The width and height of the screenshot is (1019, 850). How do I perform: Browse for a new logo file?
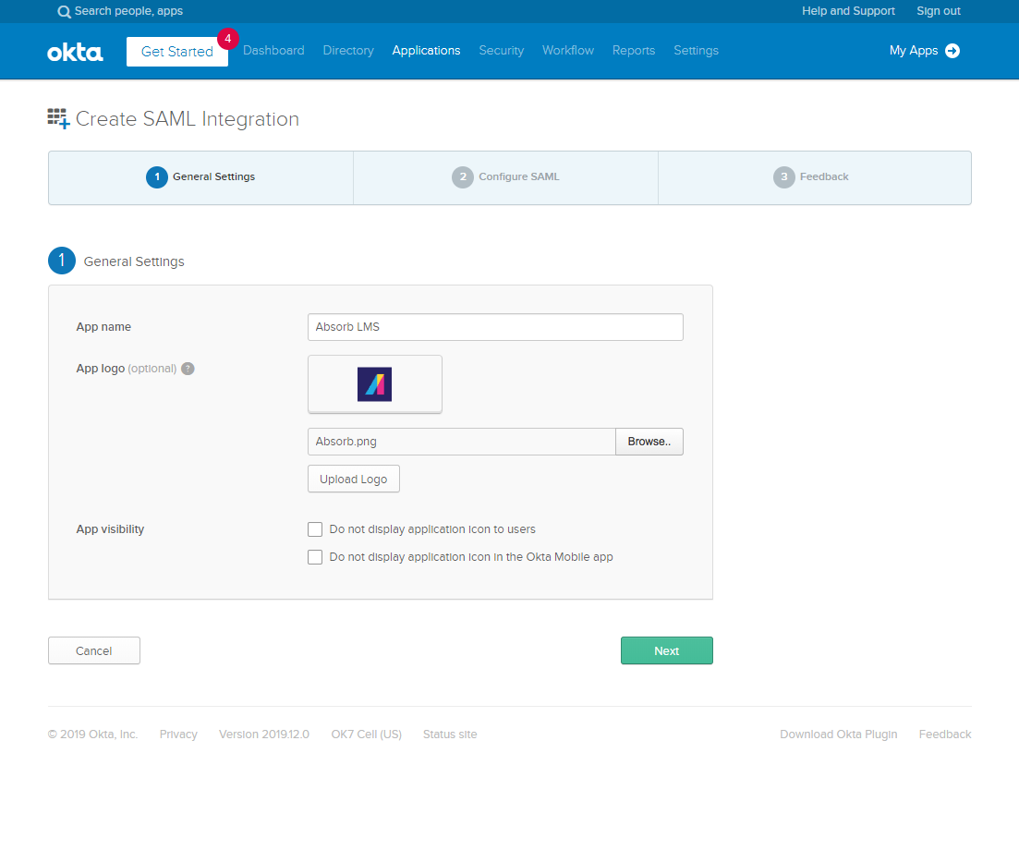649,441
